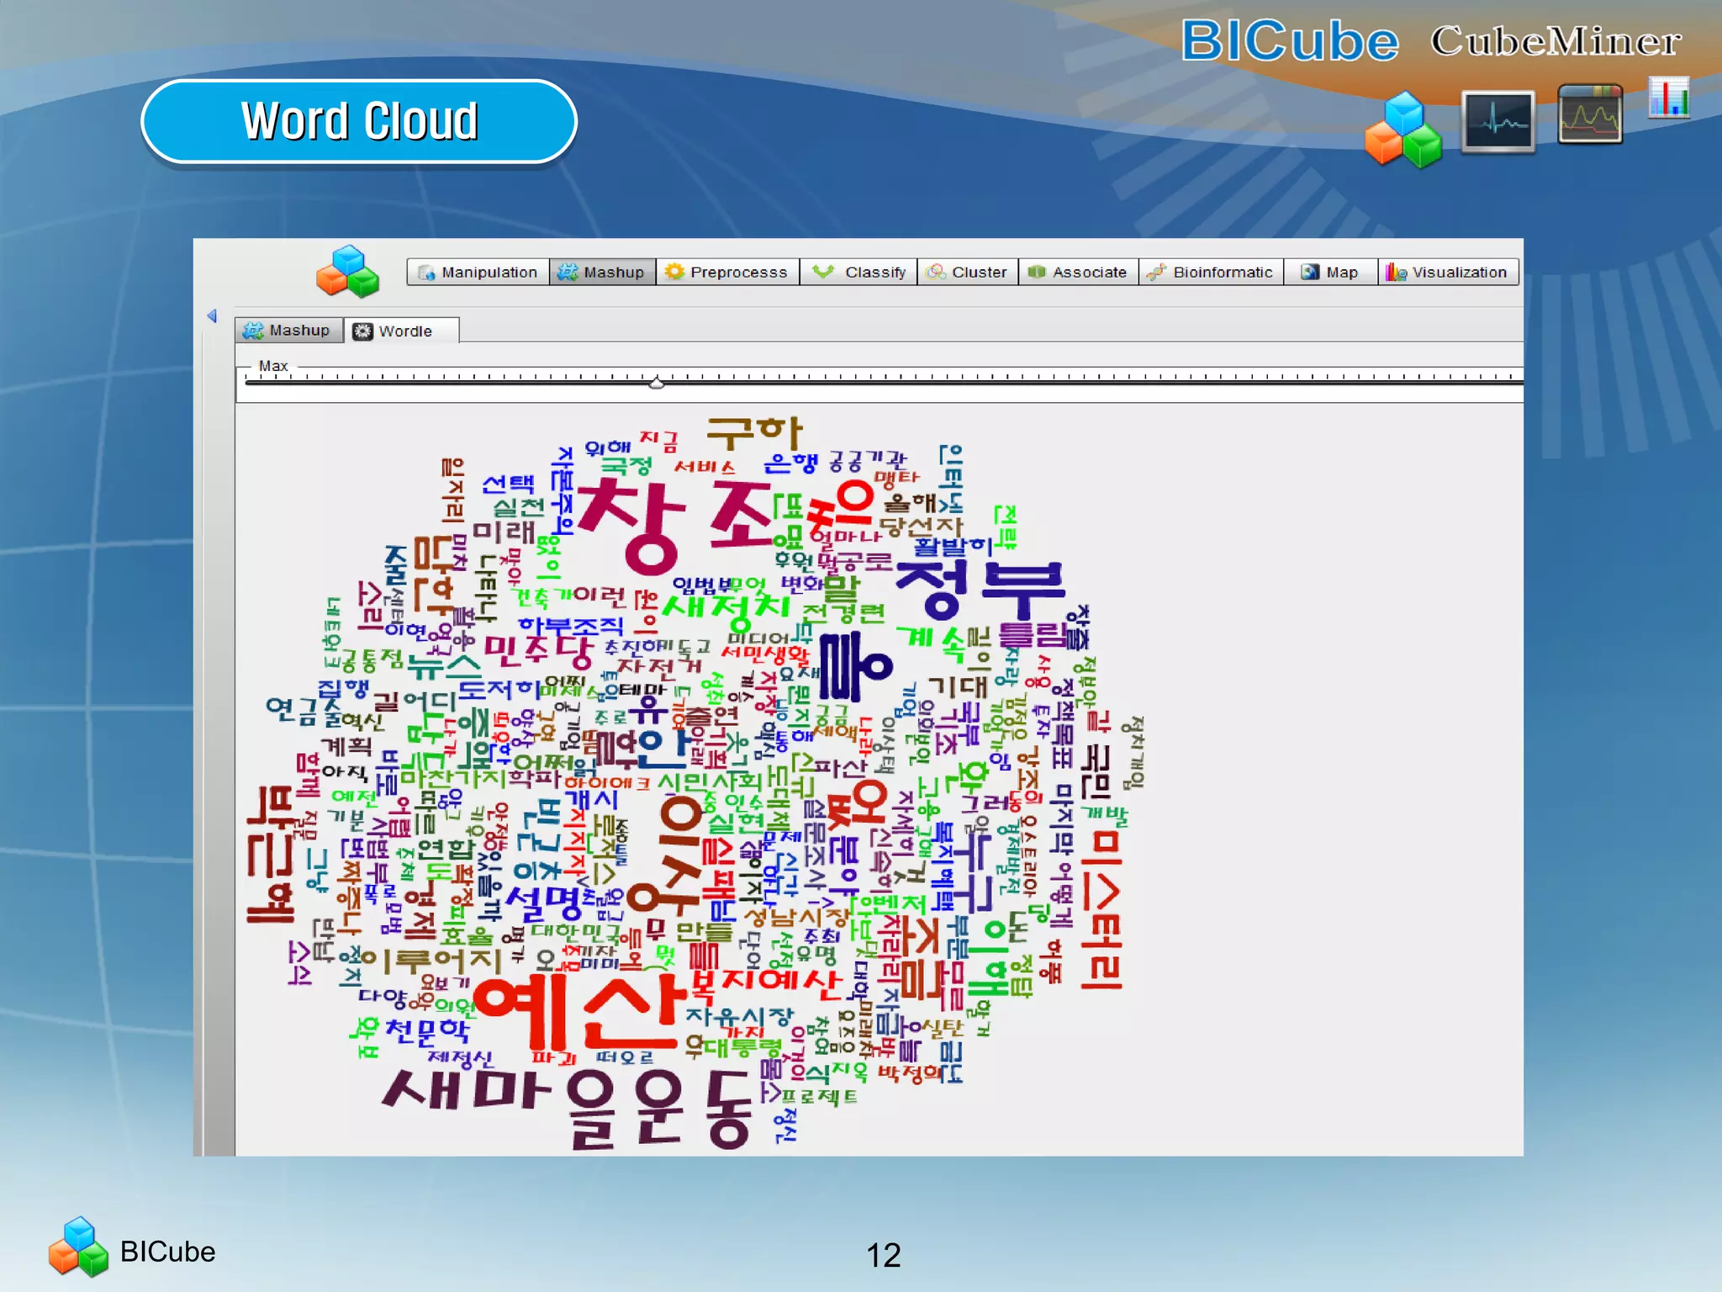
Task: Click the Max slider thumb
Action: [x=657, y=383]
